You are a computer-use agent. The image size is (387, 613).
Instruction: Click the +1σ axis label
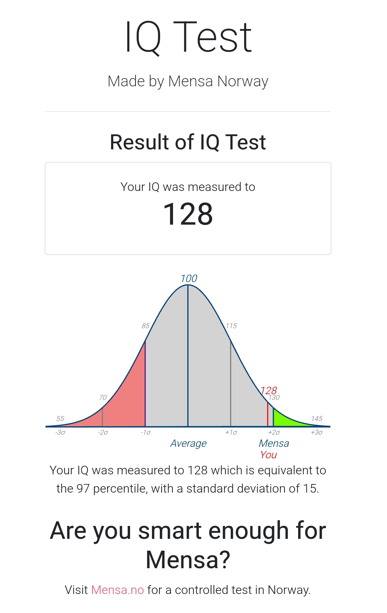231,433
